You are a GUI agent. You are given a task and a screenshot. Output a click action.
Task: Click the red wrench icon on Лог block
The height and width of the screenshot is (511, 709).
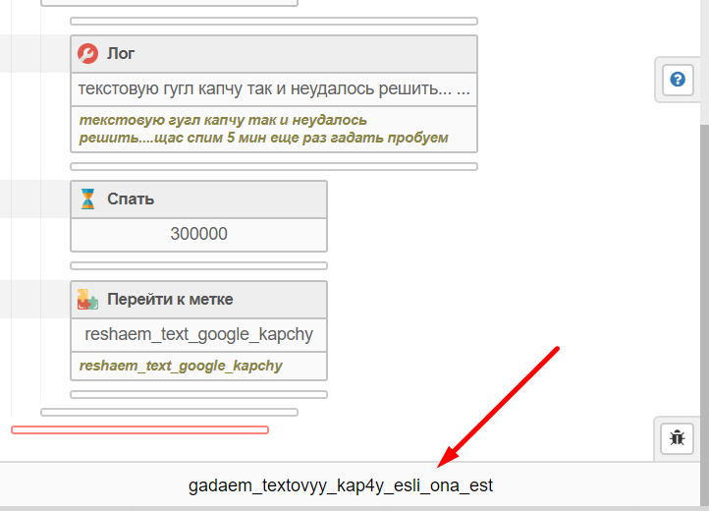point(88,54)
